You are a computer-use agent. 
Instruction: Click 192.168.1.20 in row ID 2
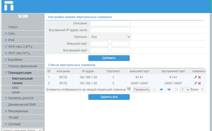(x=88, y=83)
